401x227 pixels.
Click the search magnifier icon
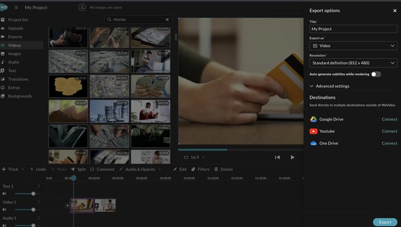click(109, 19)
